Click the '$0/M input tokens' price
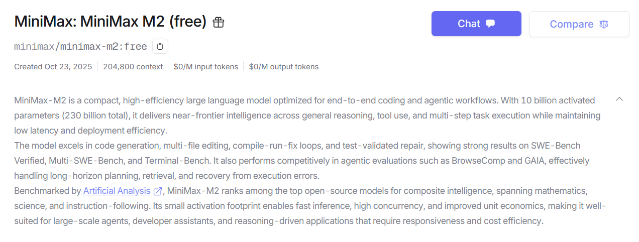This screenshot has width=639, height=242. point(206,67)
